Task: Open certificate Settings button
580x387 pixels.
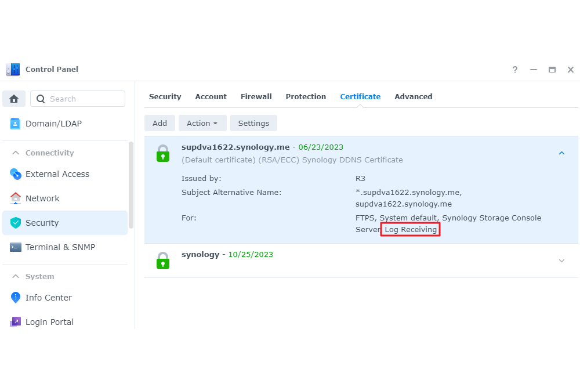Action: [x=253, y=123]
